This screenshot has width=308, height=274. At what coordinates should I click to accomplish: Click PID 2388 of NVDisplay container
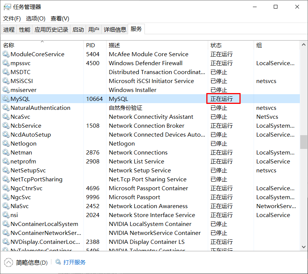pyautogui.click(x=93, y=242)
